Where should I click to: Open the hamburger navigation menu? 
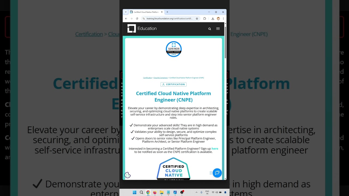point(218,29)
